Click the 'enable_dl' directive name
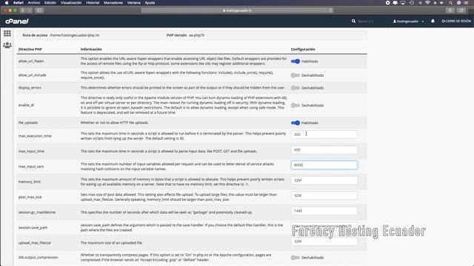 pyautogui.click(x=26, y=105)
